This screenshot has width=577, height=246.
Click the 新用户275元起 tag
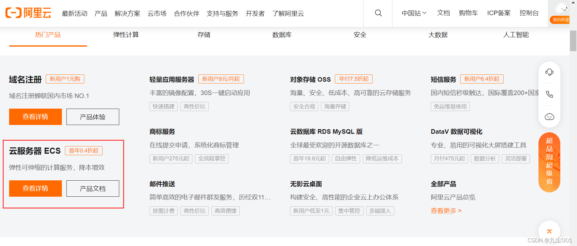[171, 159]
